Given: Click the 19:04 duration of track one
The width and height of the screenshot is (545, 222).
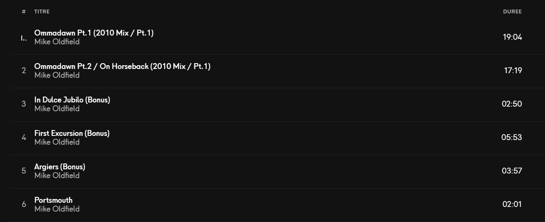Looking at the screenshot, I should click(512, 37).
